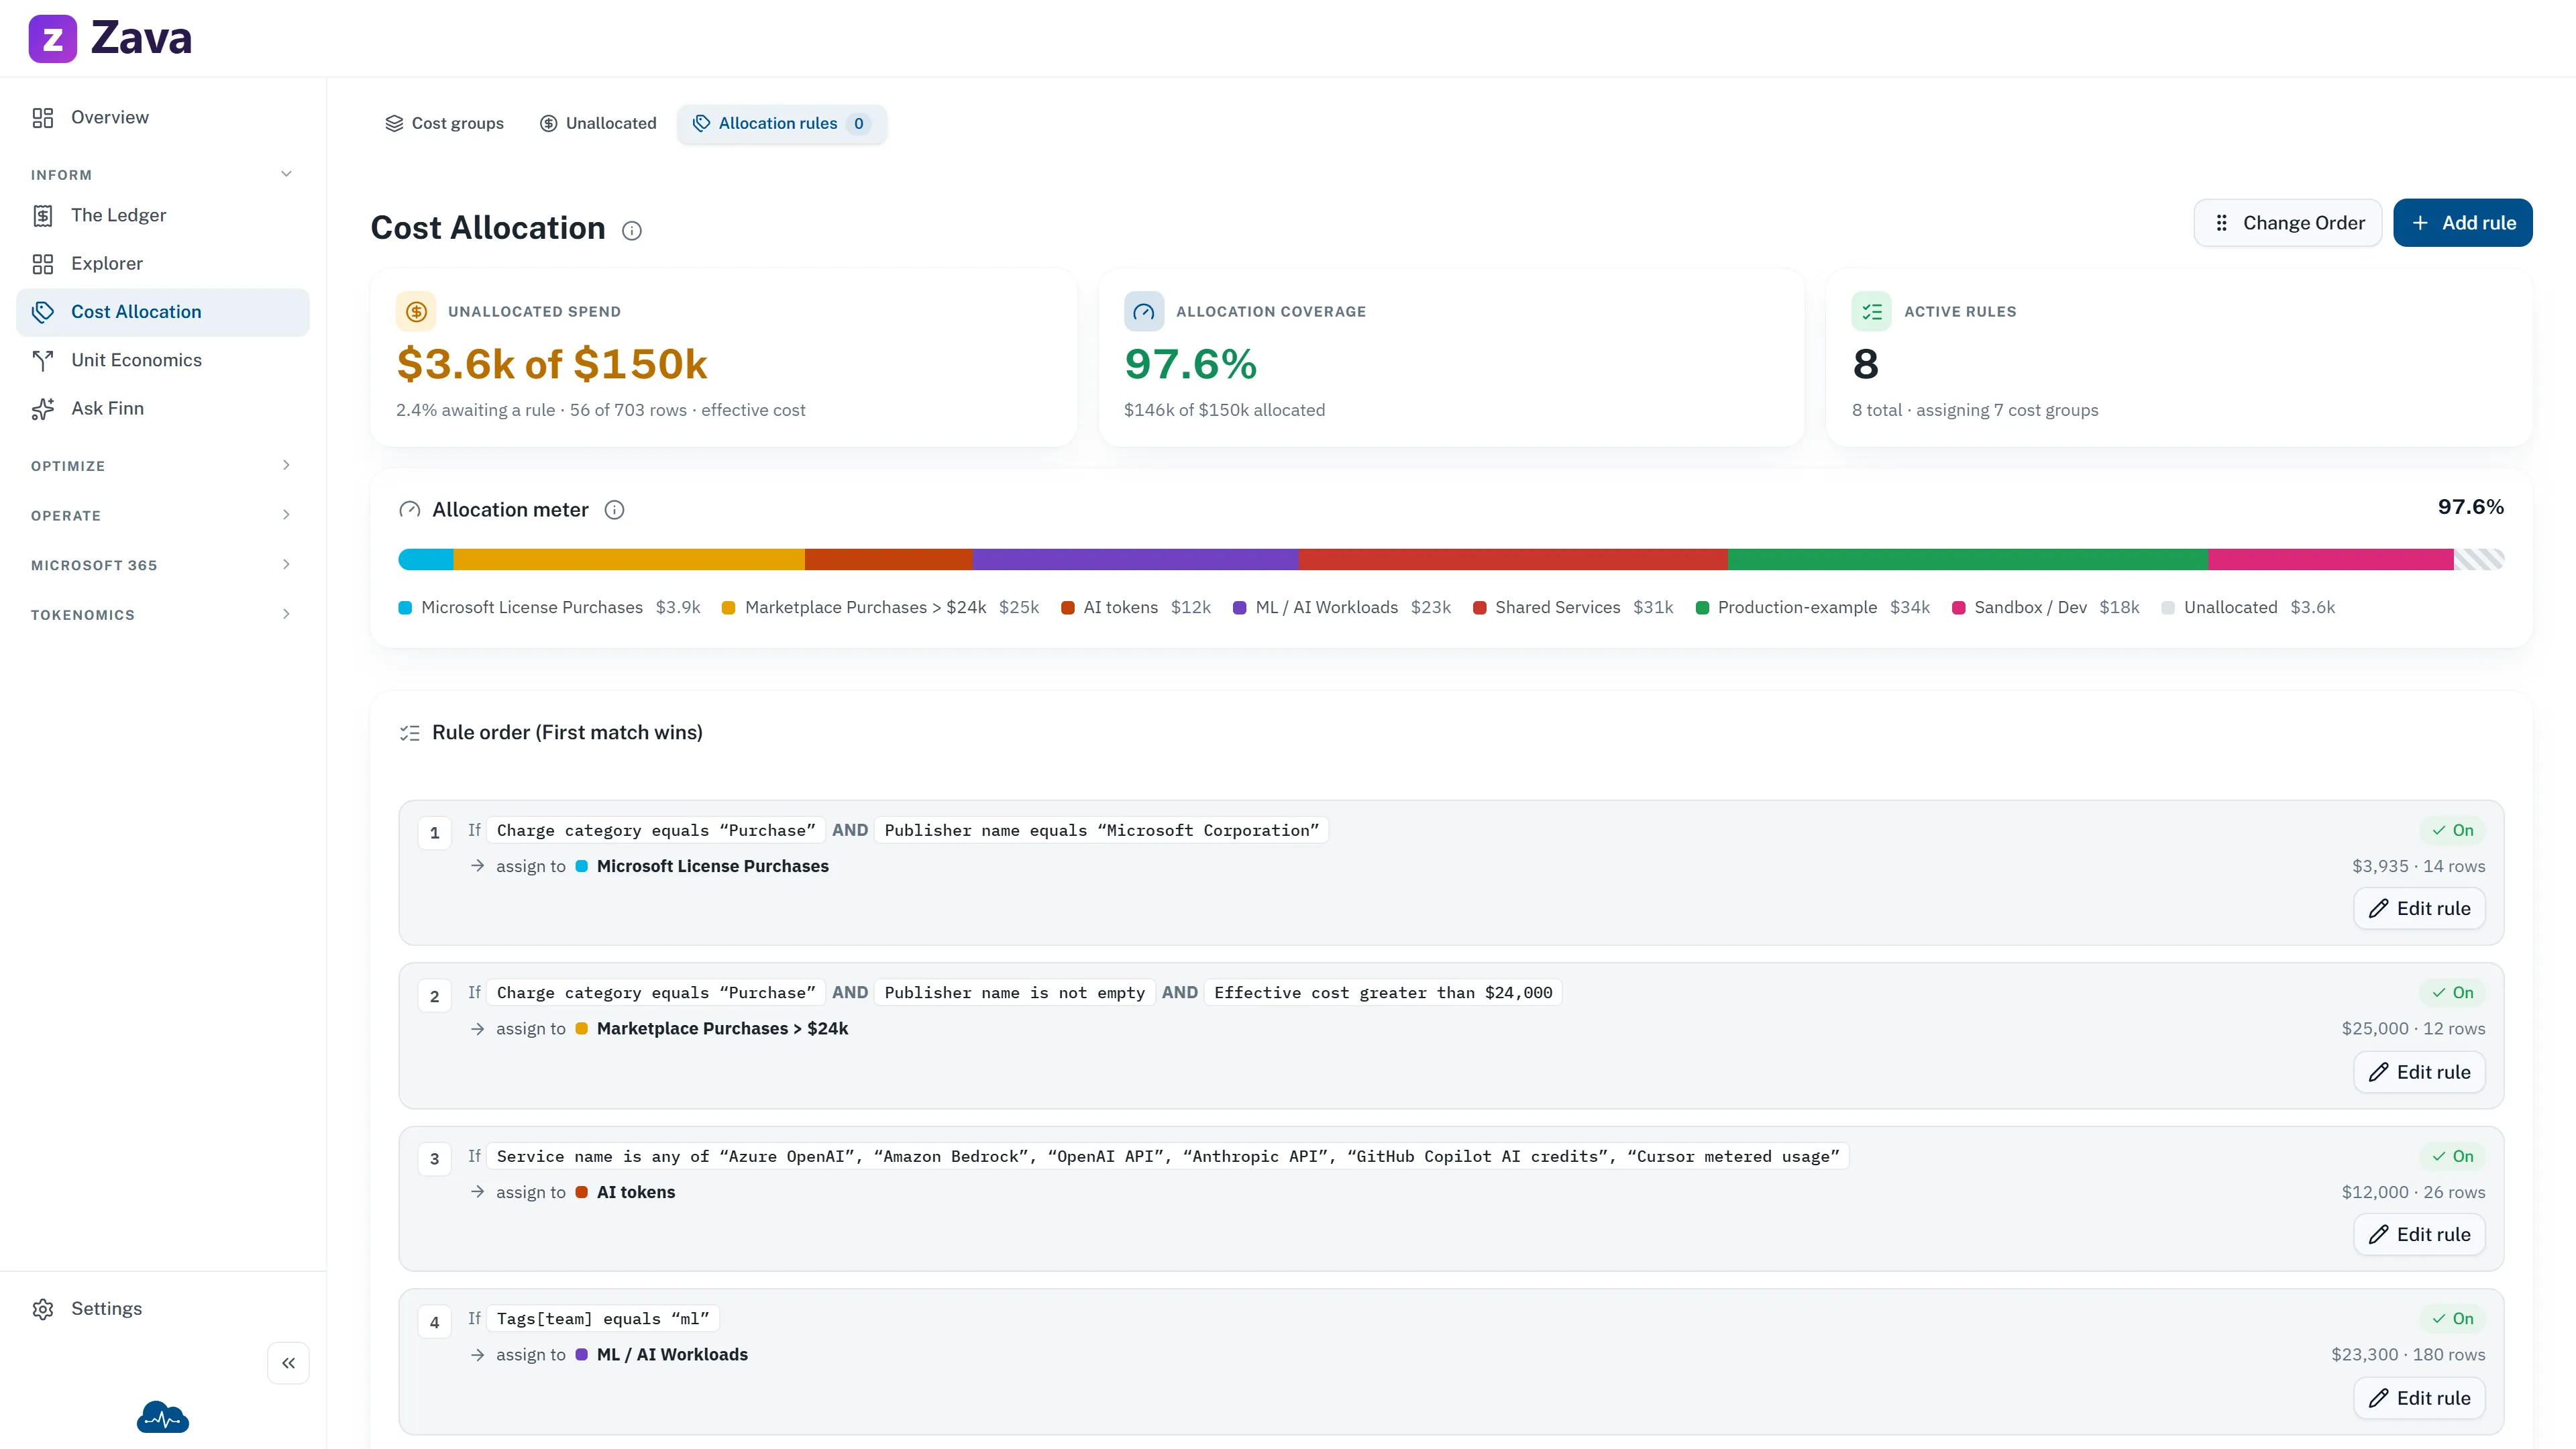Go to The Ledger menu item
The width and height of the screenshot is (2576, 1449).
[162, 216]
